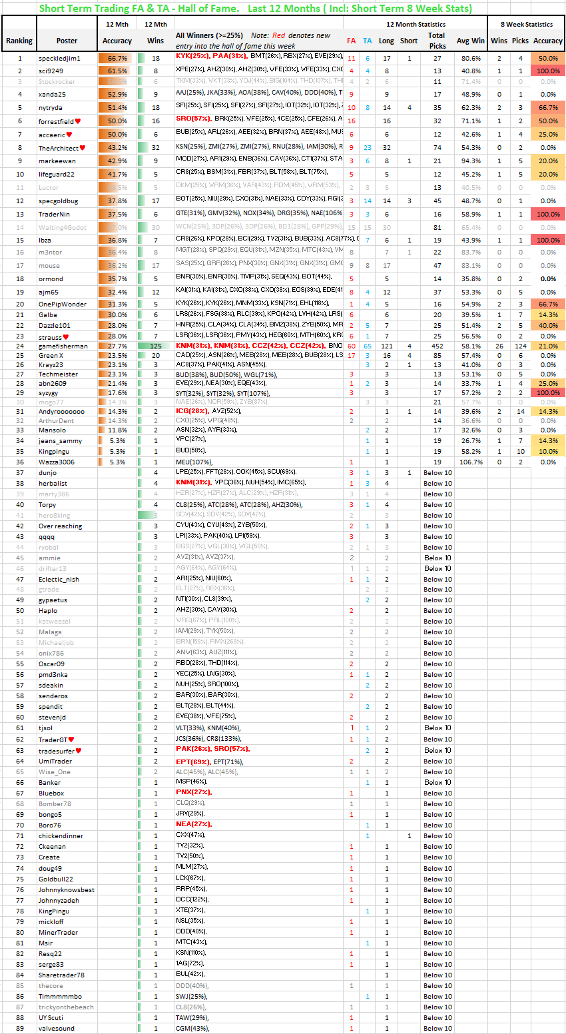Screen dimensions: 566x1034
Task: Select poster name herbalist
Action: tap(53, 483)
